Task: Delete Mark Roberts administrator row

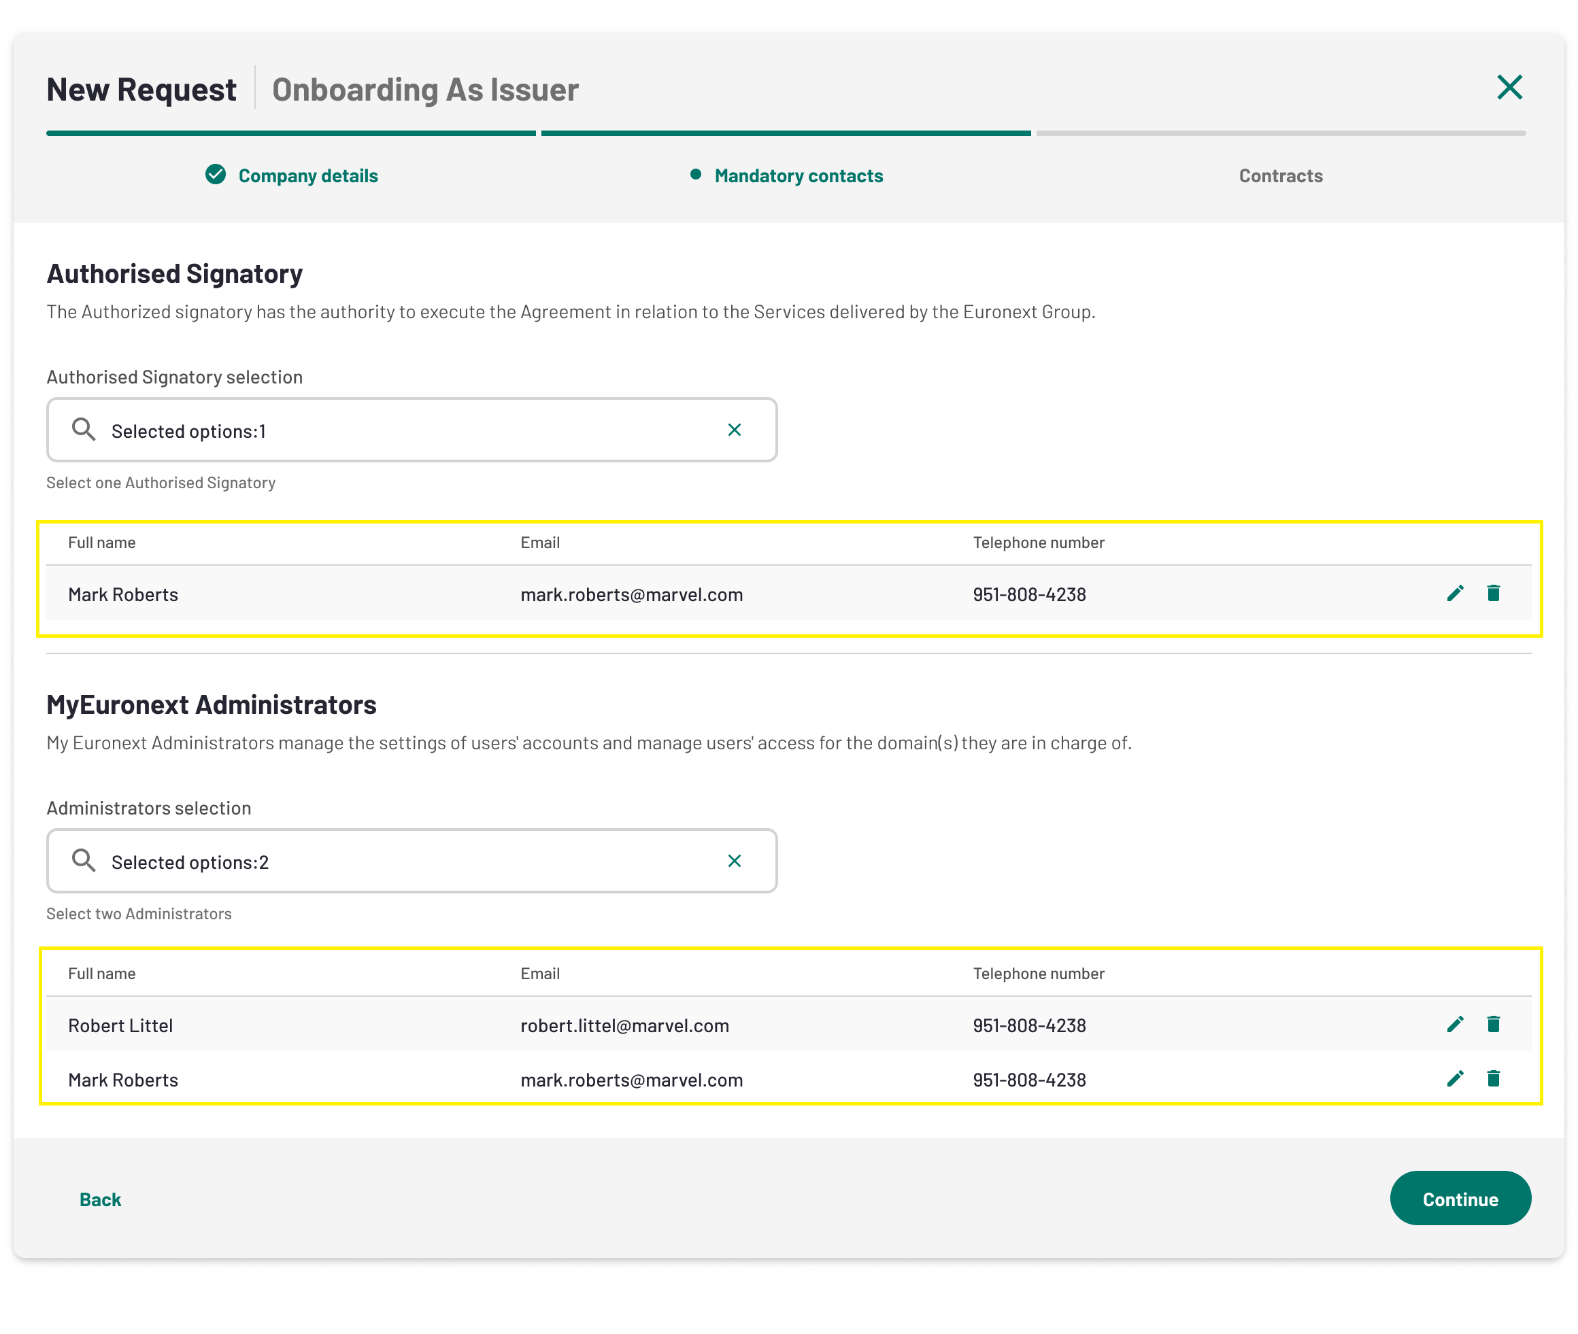Action: coord(1492,1079)
